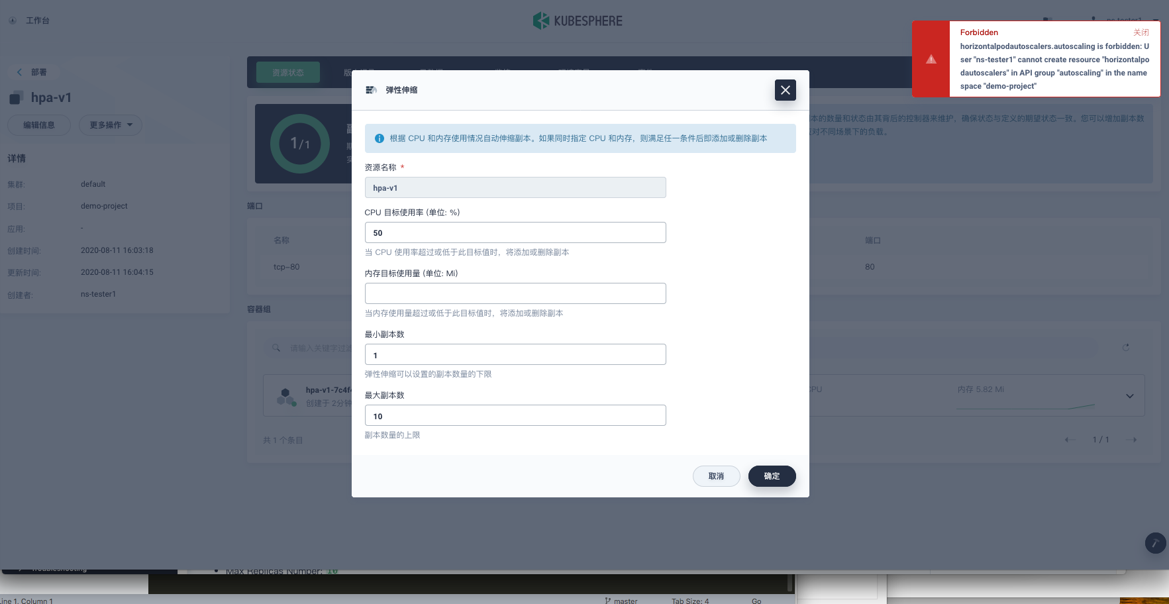Confirm the autoscaling settings with 确定
Viewport: 1169px width, 604px height.
(x=772, y=476)
